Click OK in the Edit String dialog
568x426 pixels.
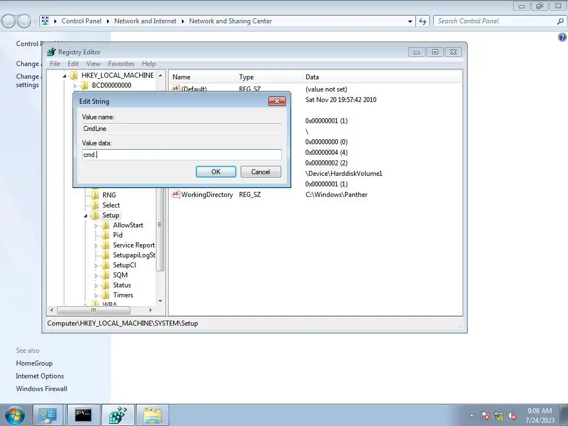[216, 172]
